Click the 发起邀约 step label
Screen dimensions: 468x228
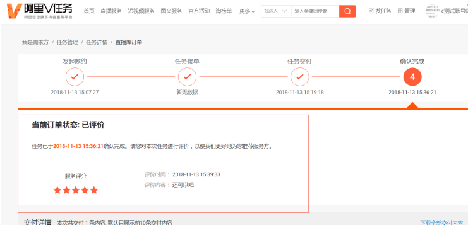(x=75, y=62)
